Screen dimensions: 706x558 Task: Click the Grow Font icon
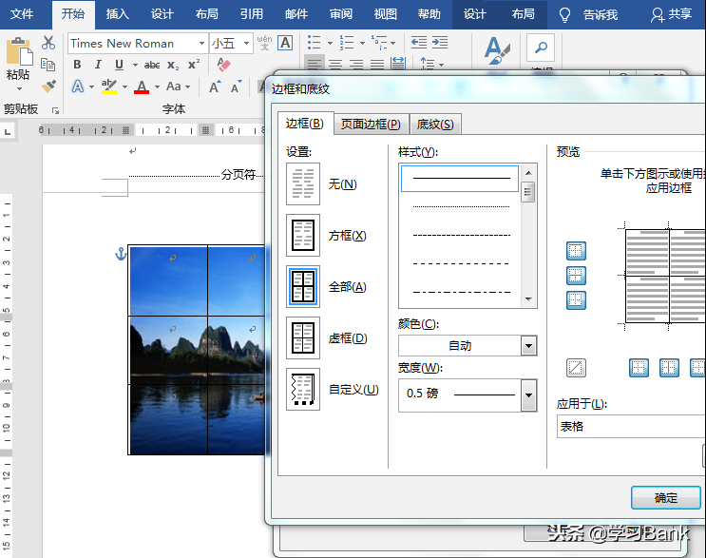215,87
